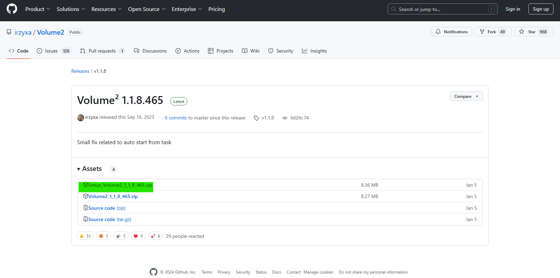Open the footer Docs link
Image resolution: width=560 pixels, height=278 pixels.
[x=277, y=272]
